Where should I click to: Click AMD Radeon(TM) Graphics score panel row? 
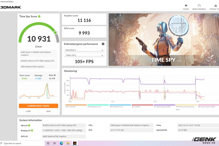click(x=38, y=67)
